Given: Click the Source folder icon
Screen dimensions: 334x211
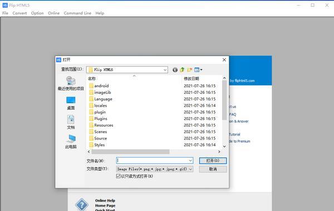Looking at the screenshot, I should point(91,138).
